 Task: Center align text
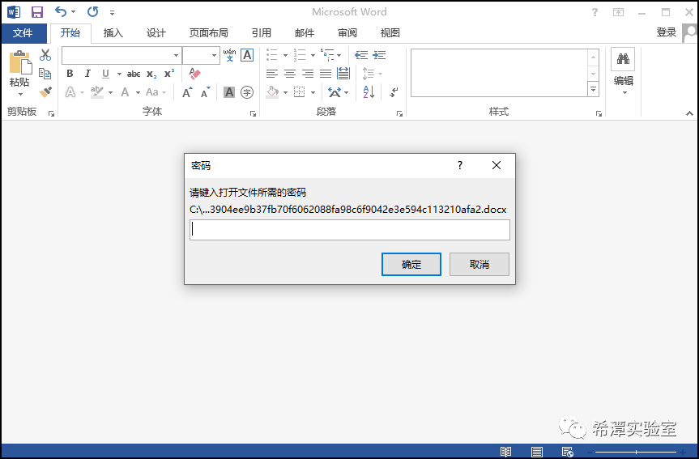tap(290, 74)
